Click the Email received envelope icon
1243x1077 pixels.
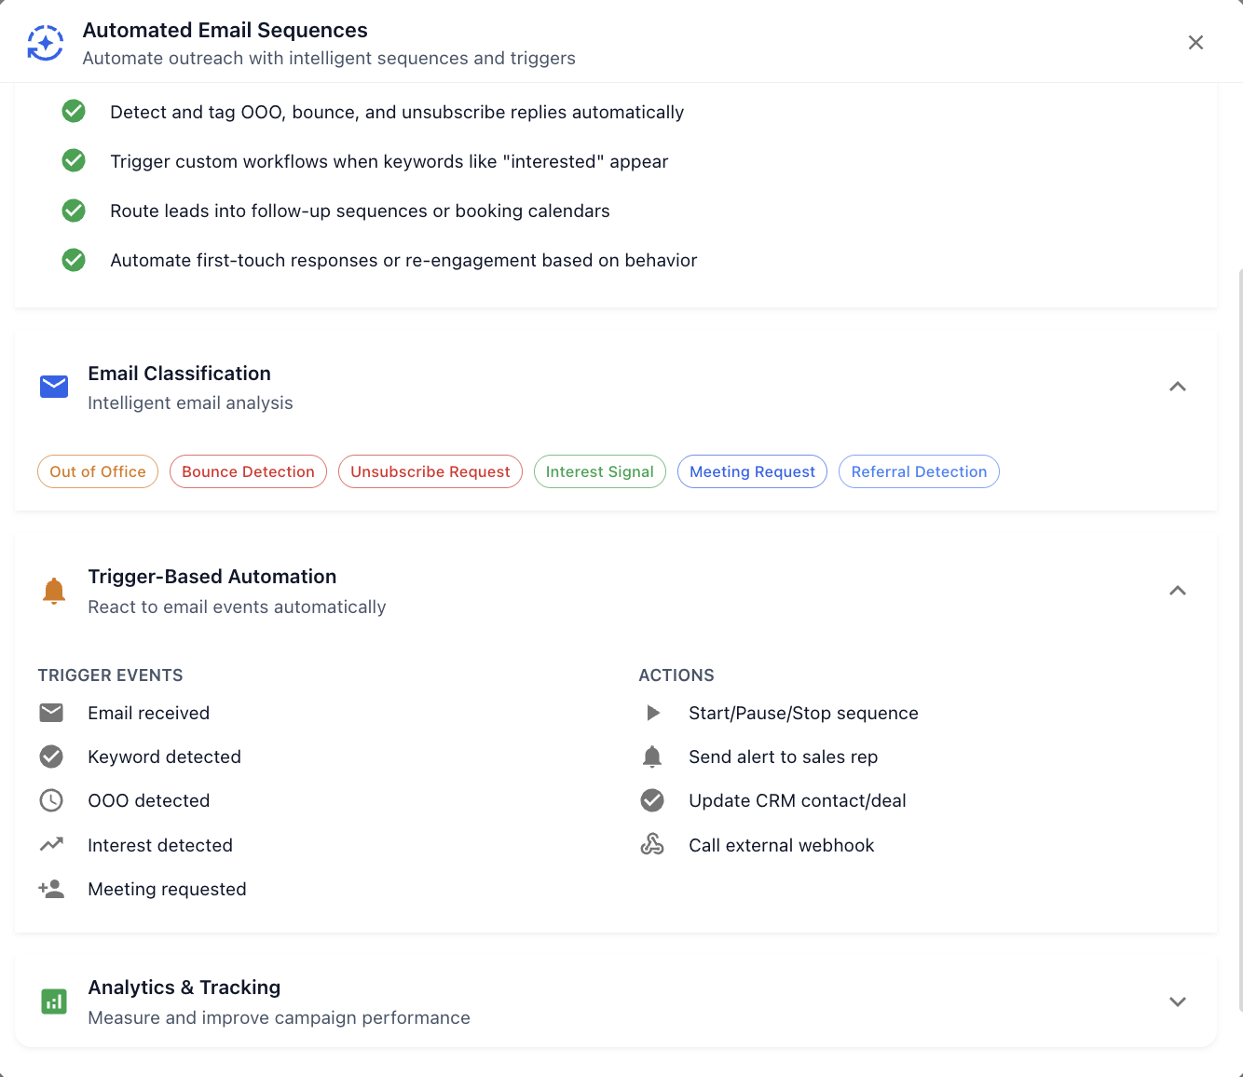click(51, 713)
